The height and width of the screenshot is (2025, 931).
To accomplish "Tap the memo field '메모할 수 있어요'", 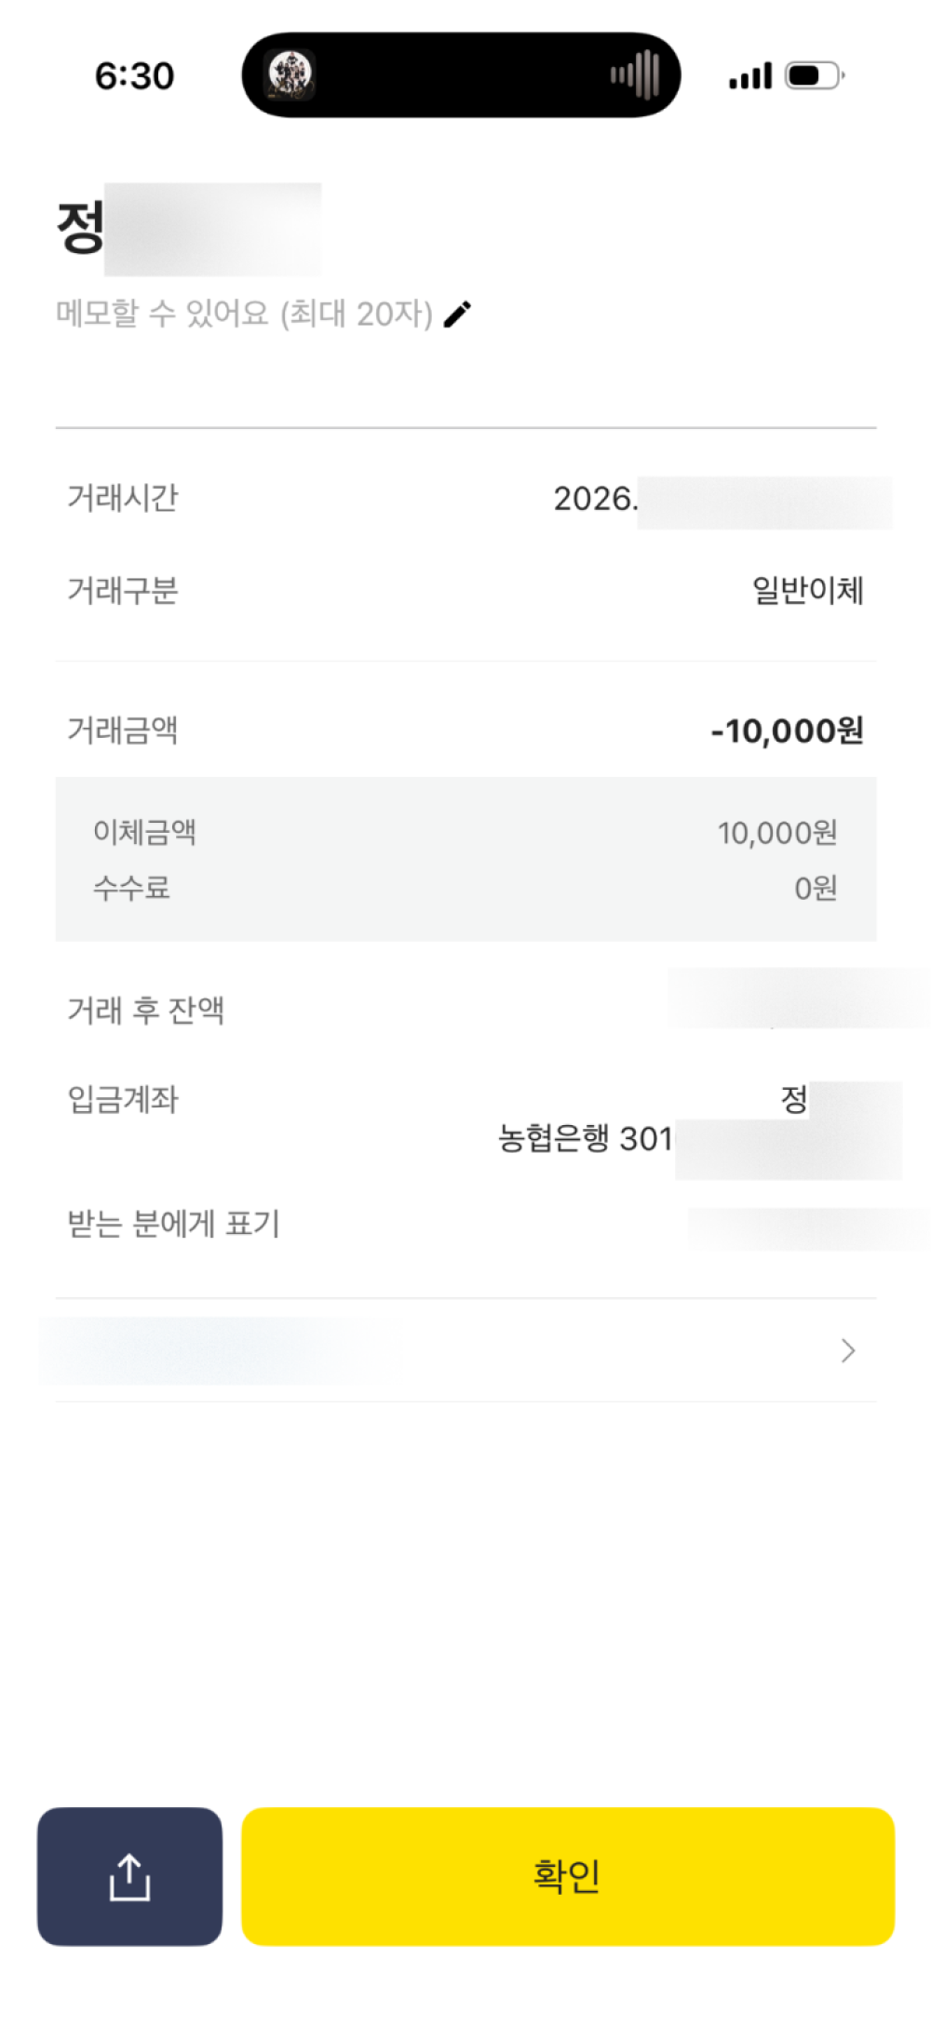I will click(x=244, y=315).
